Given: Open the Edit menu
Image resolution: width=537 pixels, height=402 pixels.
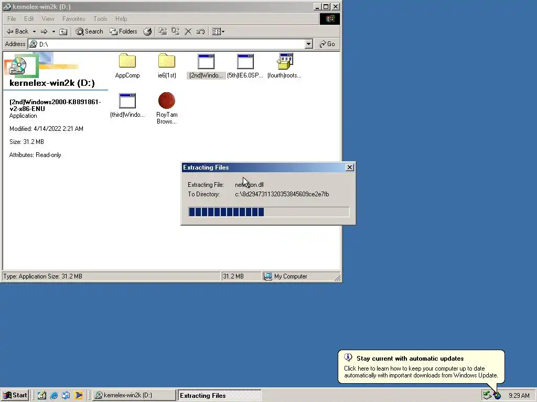Looking at the screenshot, I should (29, 19).
